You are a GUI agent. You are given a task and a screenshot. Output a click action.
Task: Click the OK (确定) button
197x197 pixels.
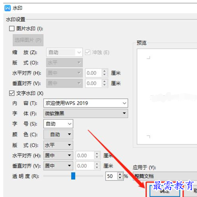click(164, 191)
